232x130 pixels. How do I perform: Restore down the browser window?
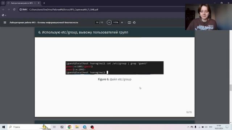click(221, 3)
